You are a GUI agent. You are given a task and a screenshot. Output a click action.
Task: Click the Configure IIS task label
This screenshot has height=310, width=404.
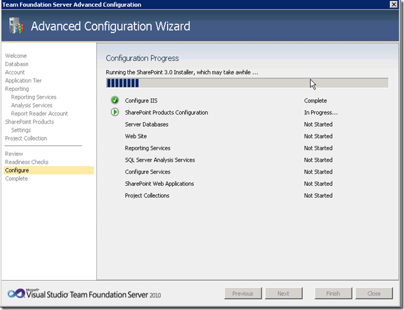(x=141, y=101)
